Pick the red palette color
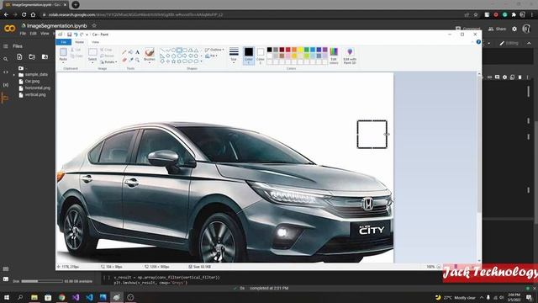The width and height of the screenshot is (538, 303). (287, 50)
